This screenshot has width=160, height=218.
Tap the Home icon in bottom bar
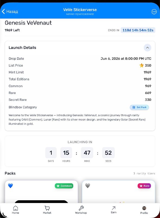(15, 208)
